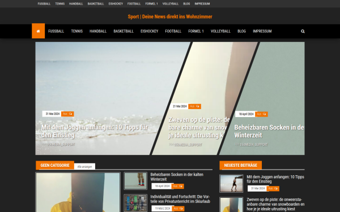This screenshot has width=340, height=212.
Task: Open Volleyball in top bar menu
Action: tap(171, 4)
